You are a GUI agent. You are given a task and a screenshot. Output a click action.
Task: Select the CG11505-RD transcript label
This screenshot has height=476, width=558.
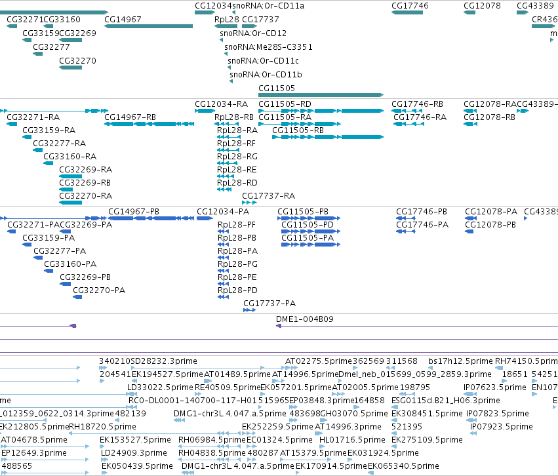[x=285, y=104]
